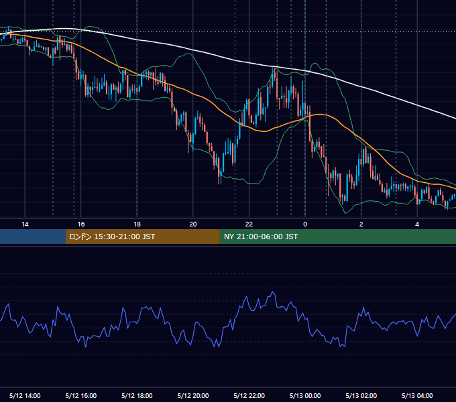Click hour label 20 on price chart axis
This screenshot has height=402, width=456.
point(193,224)
